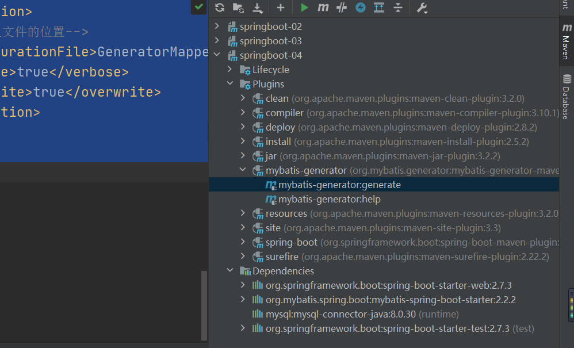Select mysql:mysql-connector-java:8.0.30 dependency

(340, 314)
